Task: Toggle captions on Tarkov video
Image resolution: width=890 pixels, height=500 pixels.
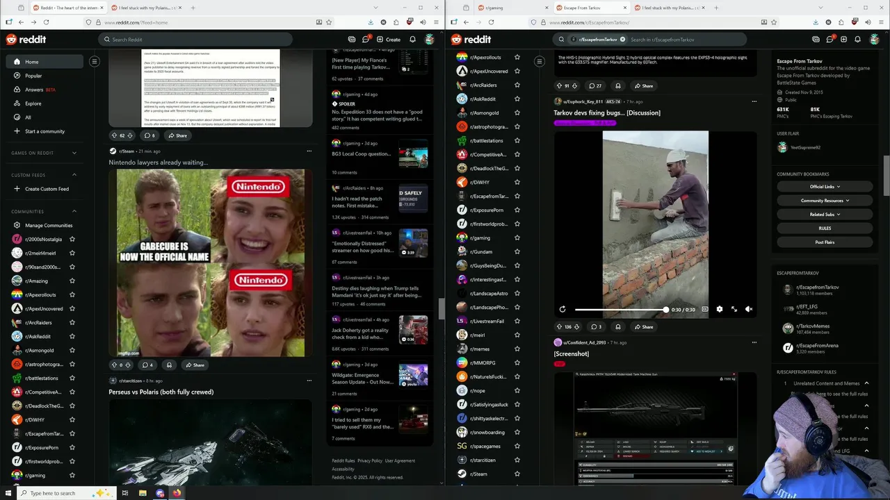Action: point(704,309)
